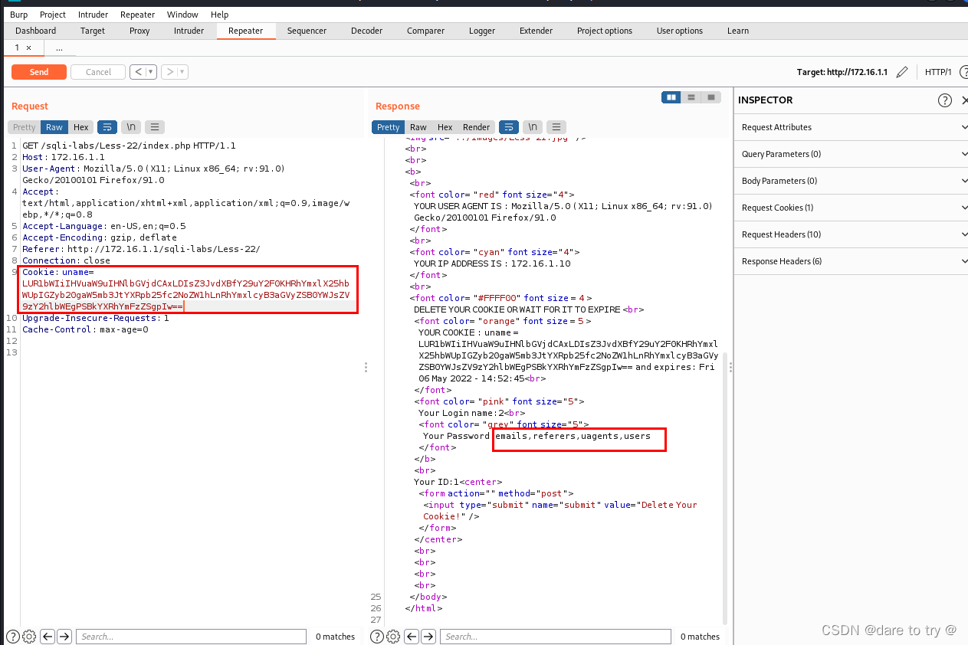Switch to the Target tab

[x=93, y=31]
